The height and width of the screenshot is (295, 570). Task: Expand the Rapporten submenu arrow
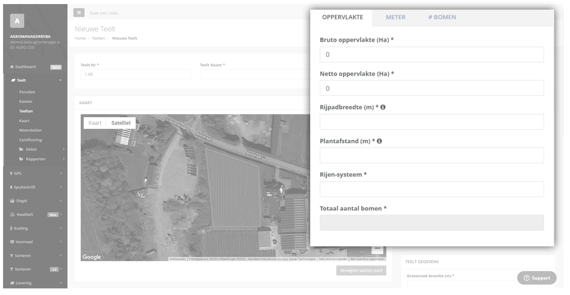(63, 159)
